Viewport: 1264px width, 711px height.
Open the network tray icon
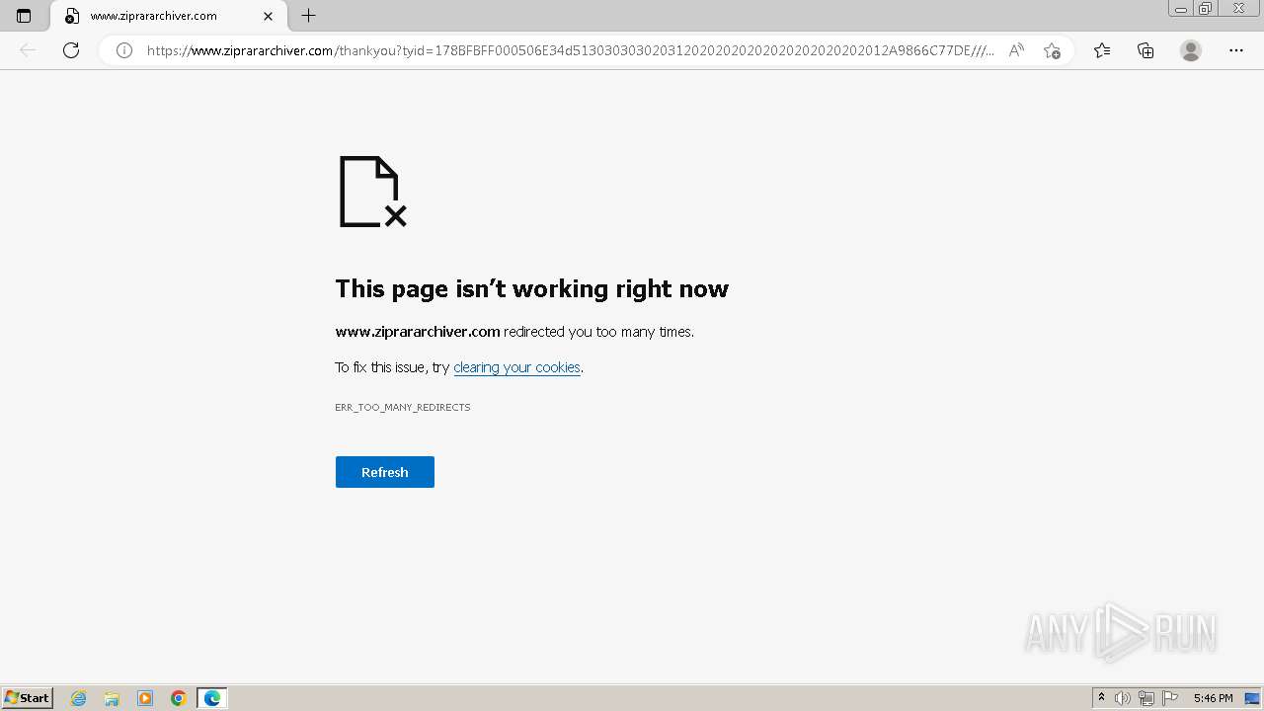pos(1146,698)
